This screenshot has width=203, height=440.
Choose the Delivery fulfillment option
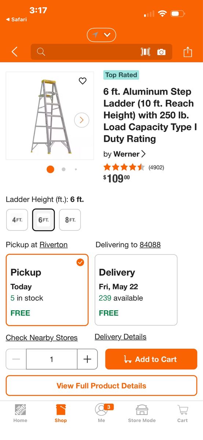click(136, 290)
